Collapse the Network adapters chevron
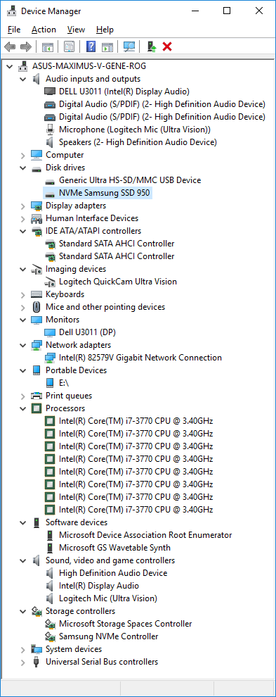The image size is (276, 697). coord(22,345)
